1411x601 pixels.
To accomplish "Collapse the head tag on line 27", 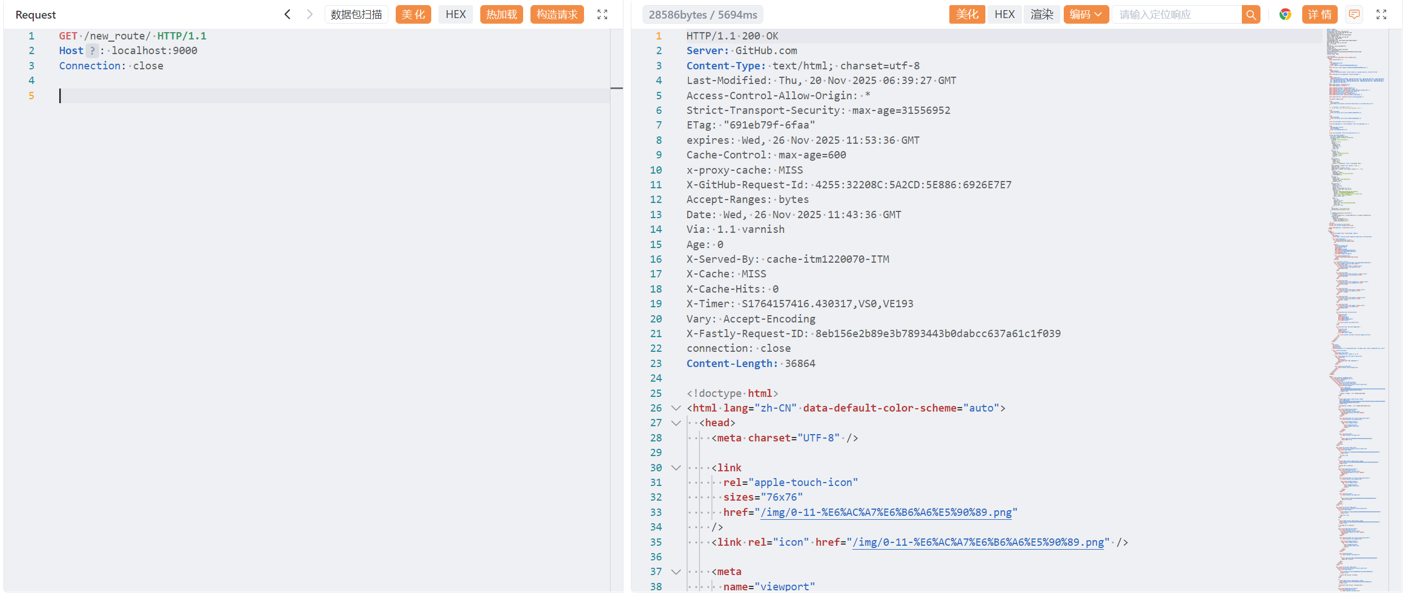I will coord(676,423).
